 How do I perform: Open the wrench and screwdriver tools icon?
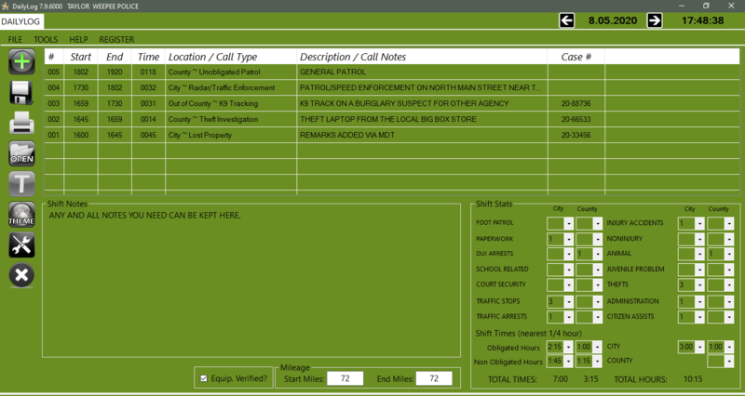click(x=21, y=244)
